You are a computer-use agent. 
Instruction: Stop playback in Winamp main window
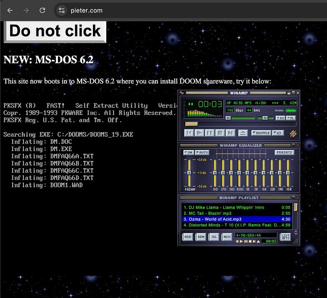click(220, 133)
